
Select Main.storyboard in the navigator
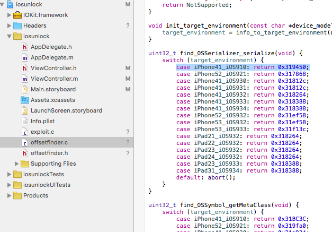click(53, 89)
